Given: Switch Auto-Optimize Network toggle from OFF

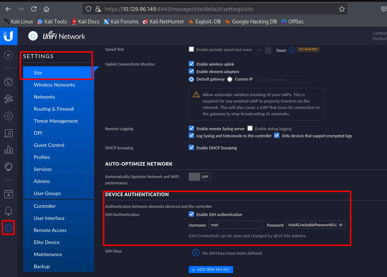Looking at the screenshot, I should click(x=200, y=177).
